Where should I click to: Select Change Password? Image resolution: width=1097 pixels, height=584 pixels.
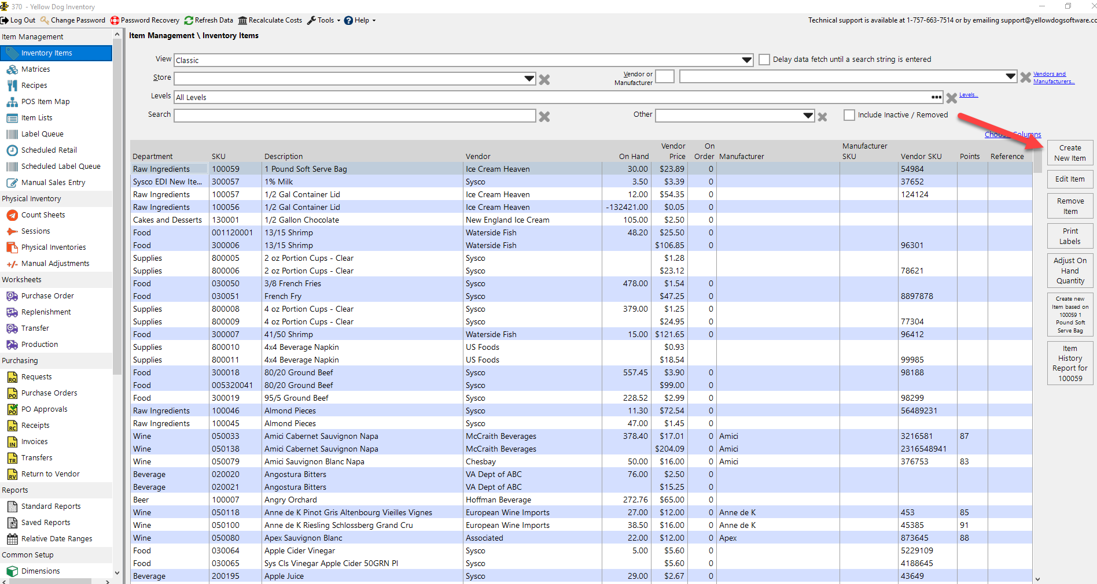pyautogui.click(x=73, y=20)
